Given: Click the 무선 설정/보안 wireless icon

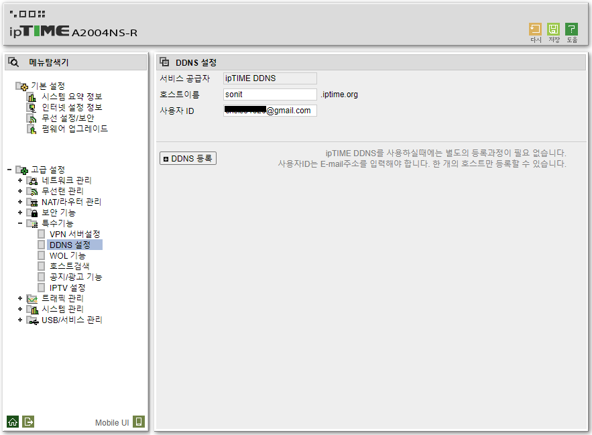Looking at the screenshot, I should pos(32,119).
